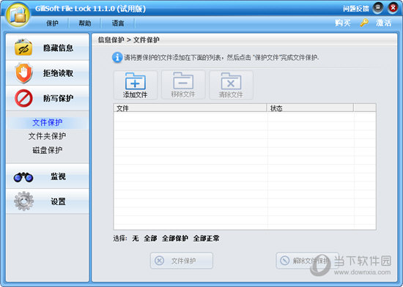Click the hidden-eye folder icon
The width and height of the screenshot is (403, 287).
(x=23, y=48)
